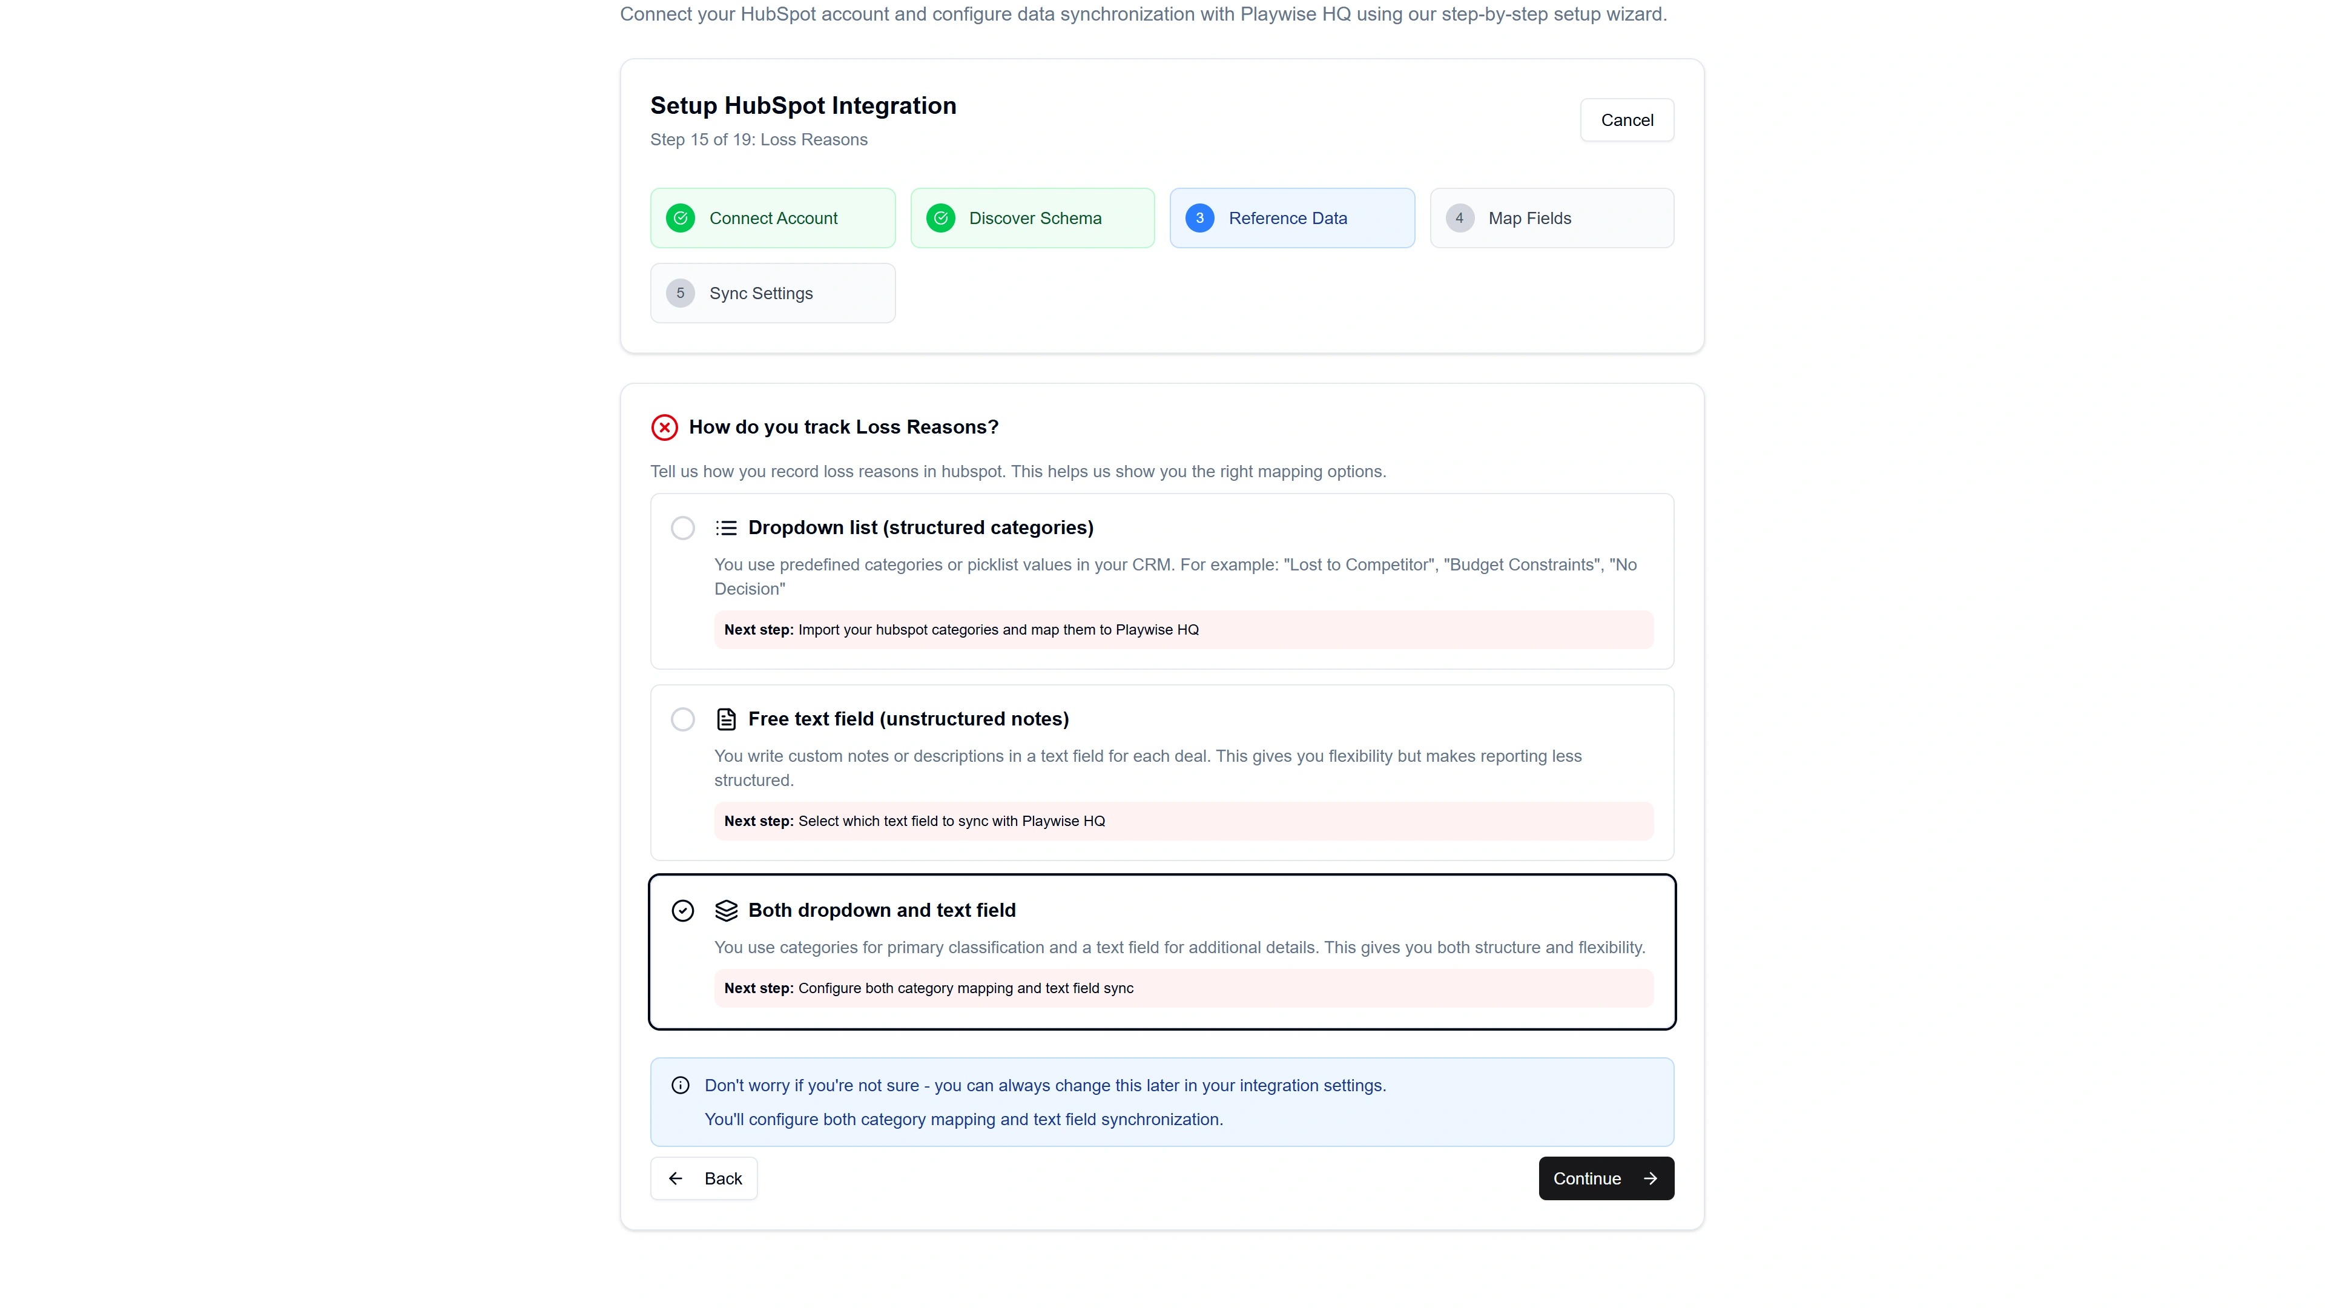Image resolution: width=2325 pixels, height=1308 pixels.
Task: Click the Back button with left arrow
Action: (704, 1178)
